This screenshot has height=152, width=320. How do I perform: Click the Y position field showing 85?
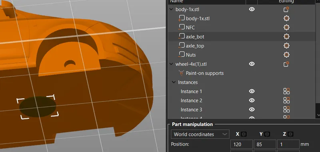tap(265, 144)
